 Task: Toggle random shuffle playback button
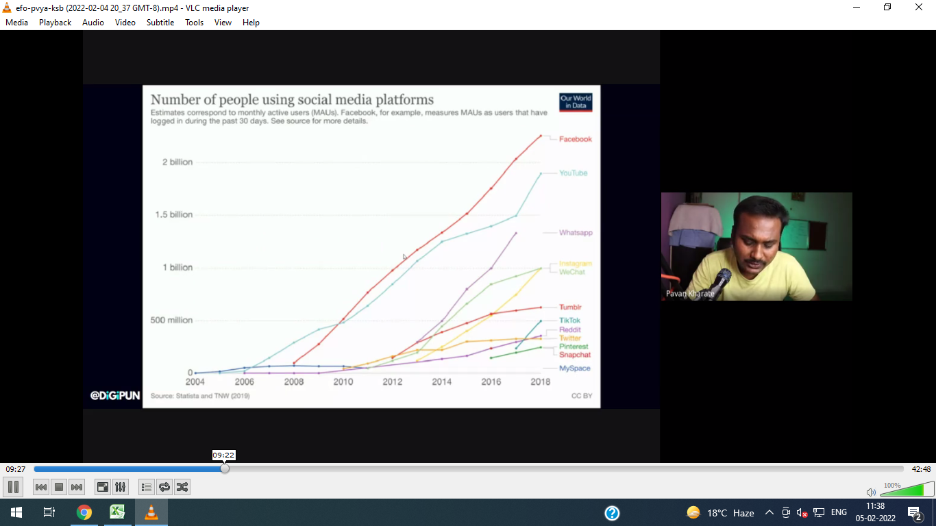pyautogui.click(x=182, y=487)
